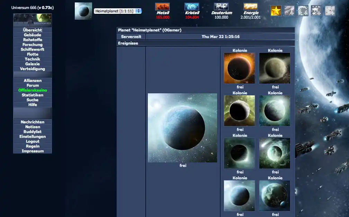Select the gold star officer icon
Screen dimensions: 349x217
[x=275, y=10]
